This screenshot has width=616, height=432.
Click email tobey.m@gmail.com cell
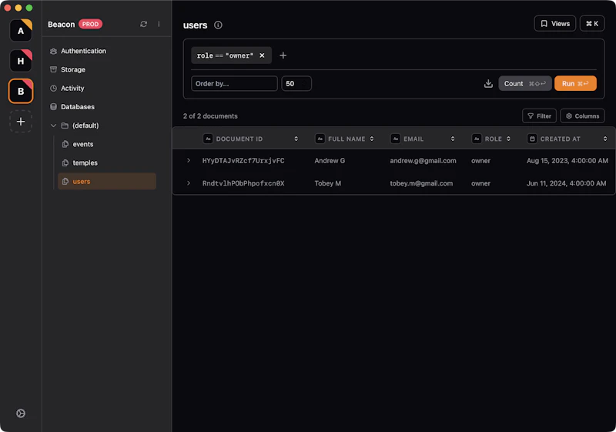point(421,183)
